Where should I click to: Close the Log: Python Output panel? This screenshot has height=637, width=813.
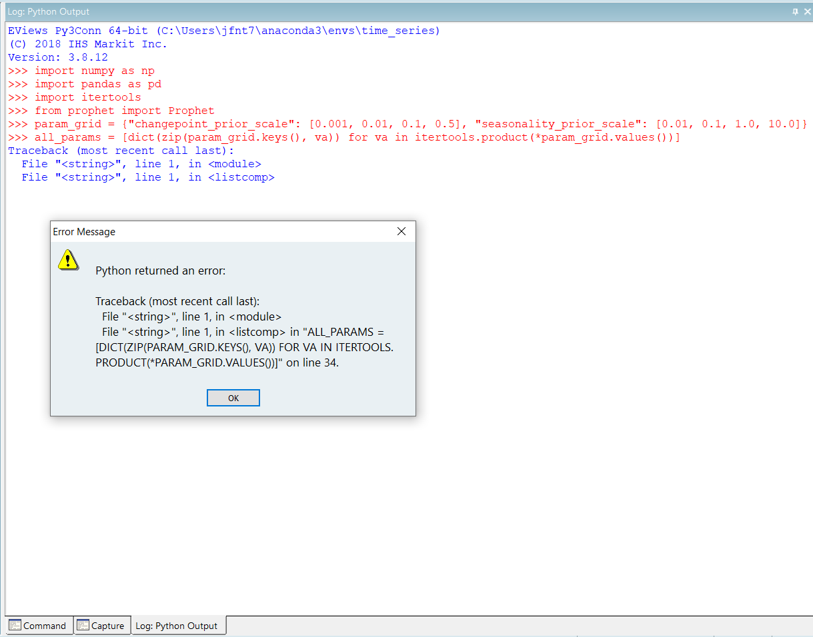(x=807, y=12)
